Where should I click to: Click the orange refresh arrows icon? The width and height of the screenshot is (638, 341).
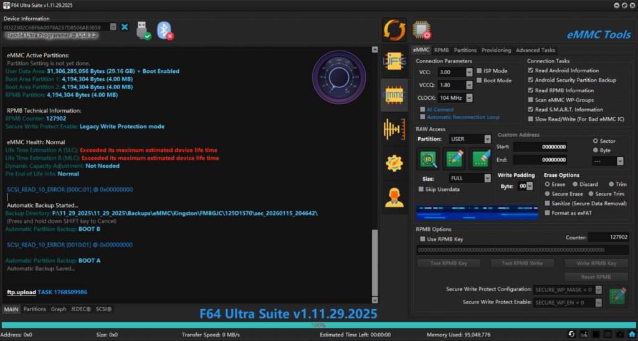[x=394, y=30]
